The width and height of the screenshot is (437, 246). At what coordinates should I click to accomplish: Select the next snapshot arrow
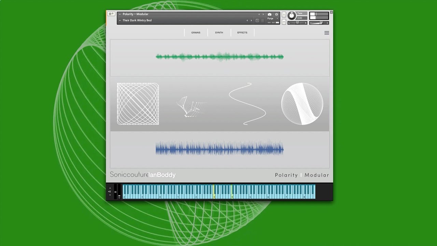point(251,20)
